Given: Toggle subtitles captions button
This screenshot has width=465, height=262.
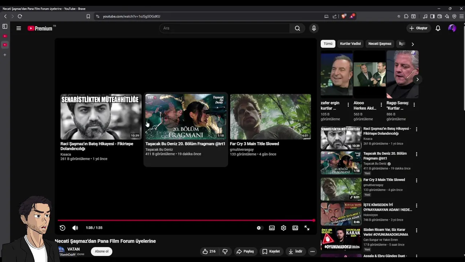Looking at the screenshot, I should click(272, 228).
